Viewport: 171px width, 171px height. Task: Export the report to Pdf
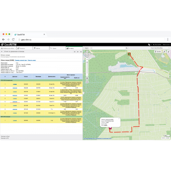click(5, 138)
